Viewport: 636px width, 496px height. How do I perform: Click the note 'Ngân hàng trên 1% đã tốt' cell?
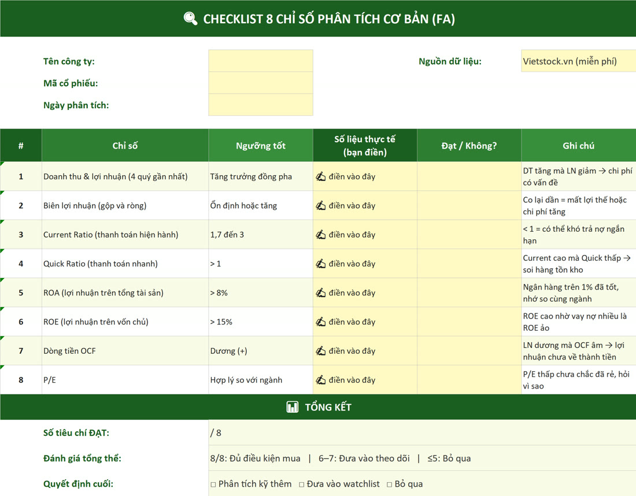(578, 293)
